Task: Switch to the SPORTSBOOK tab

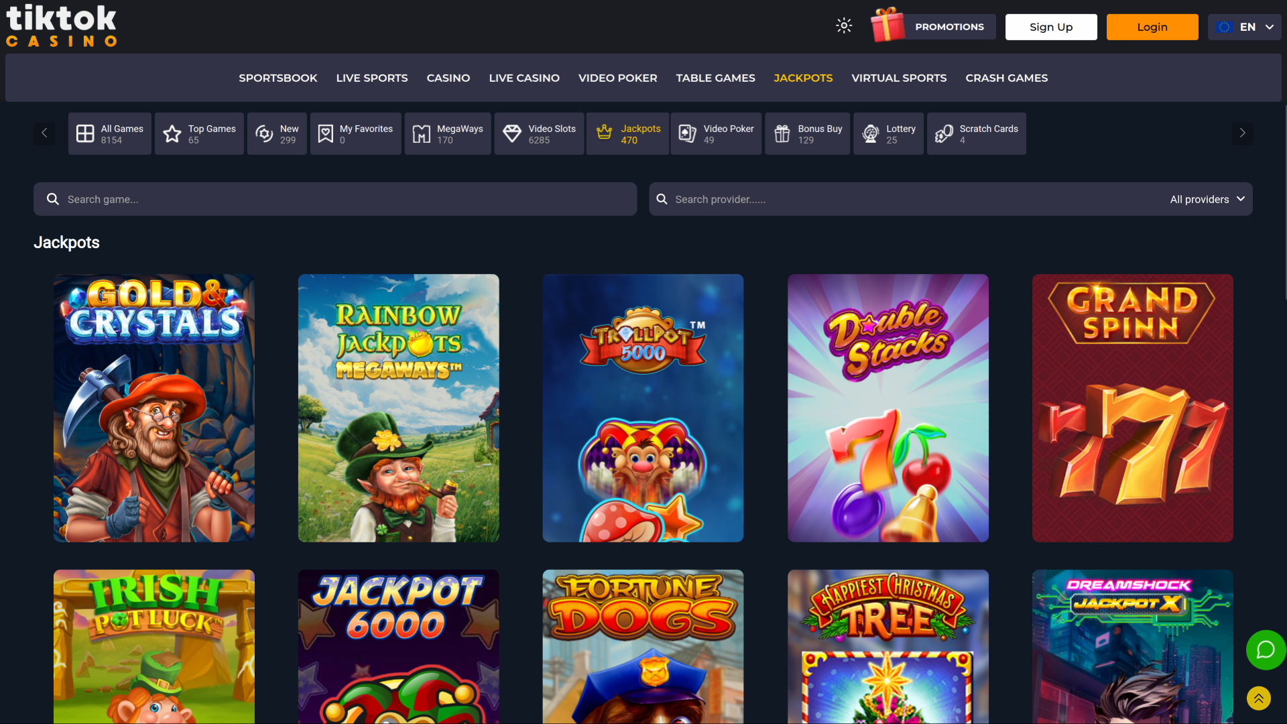Action: click(278, 78)
